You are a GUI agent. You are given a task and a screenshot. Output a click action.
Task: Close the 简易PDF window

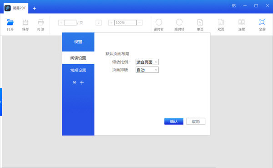pos(268,6)
